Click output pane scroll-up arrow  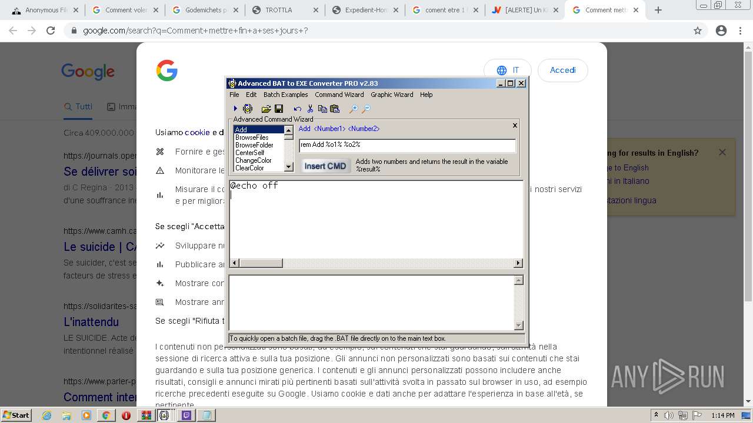coord(518,280)
